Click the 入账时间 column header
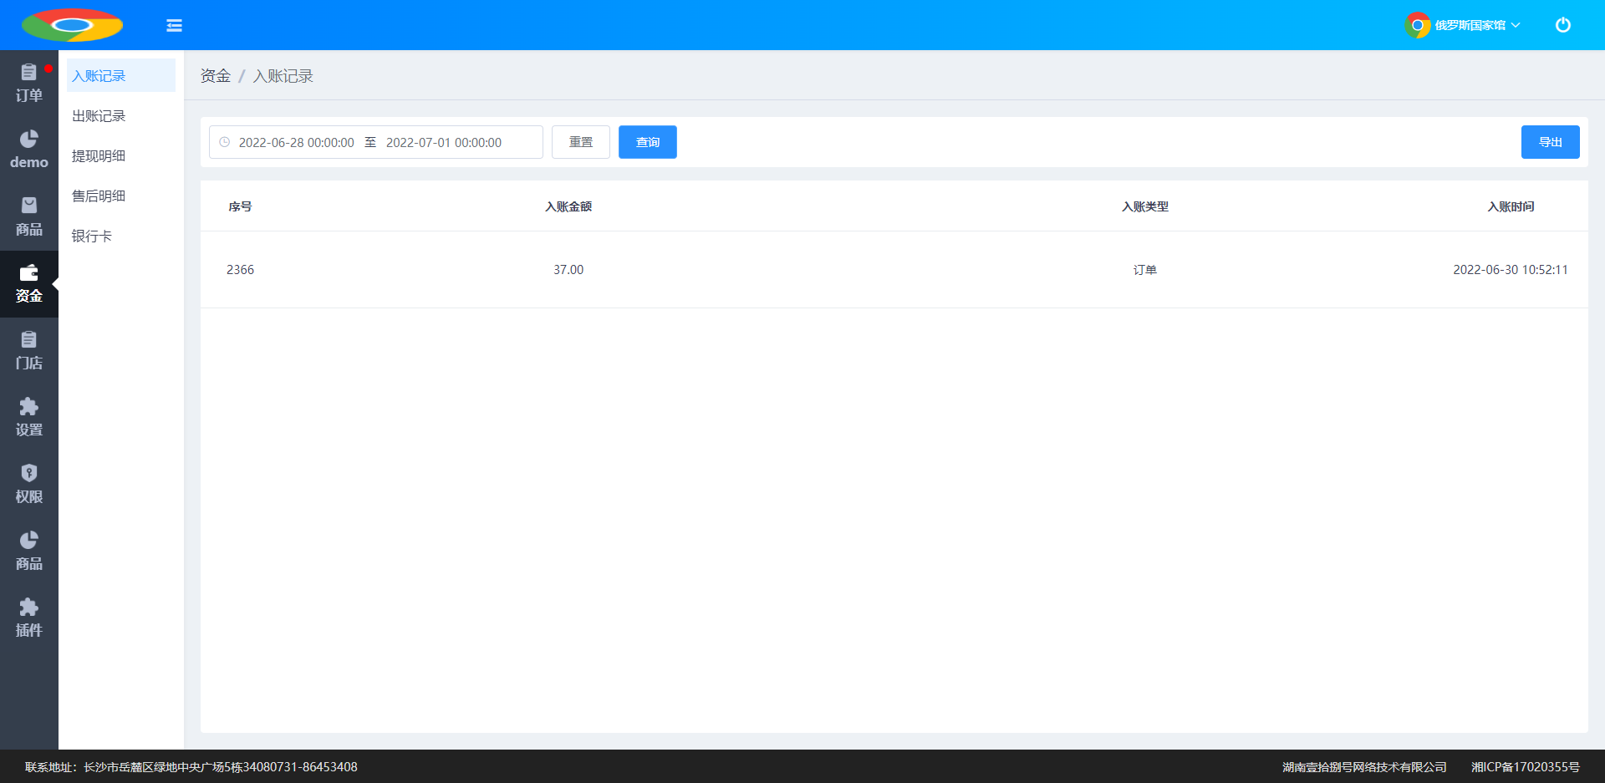 point(1511,206)
